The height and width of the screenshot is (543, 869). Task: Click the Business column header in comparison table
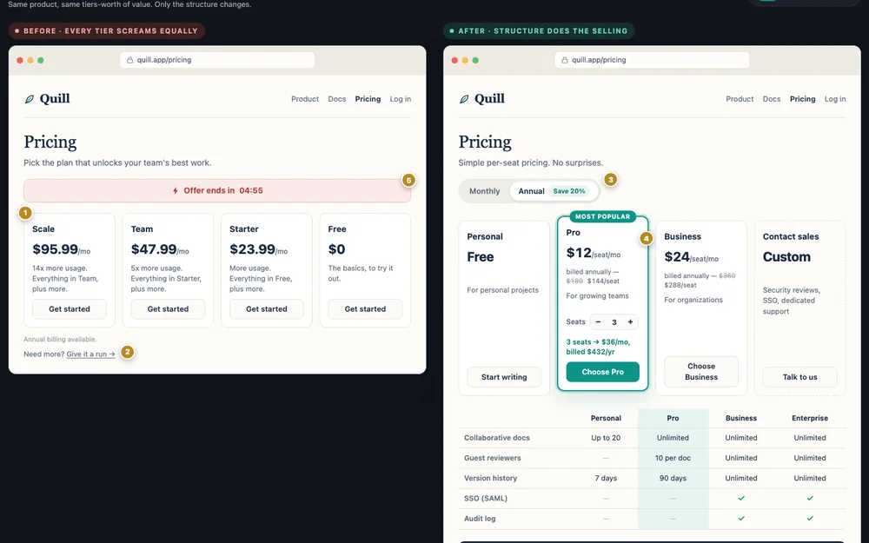click(741, 419)
